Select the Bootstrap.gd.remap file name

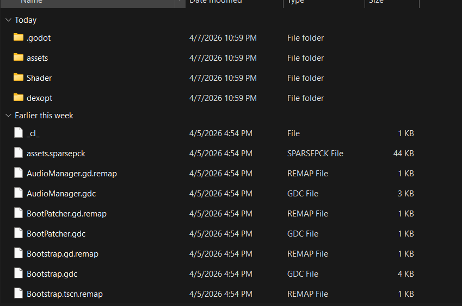63,254
